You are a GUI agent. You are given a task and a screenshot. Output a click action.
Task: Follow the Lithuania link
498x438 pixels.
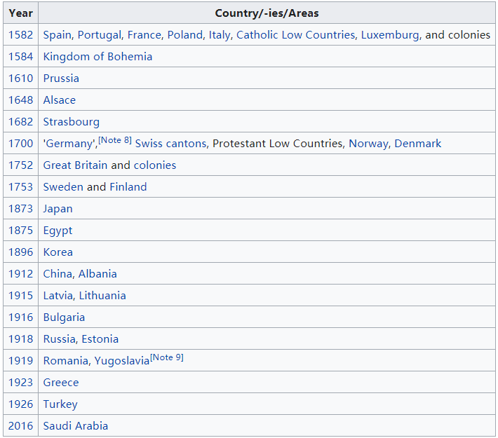pyautogui.click(x=102, y=296)
